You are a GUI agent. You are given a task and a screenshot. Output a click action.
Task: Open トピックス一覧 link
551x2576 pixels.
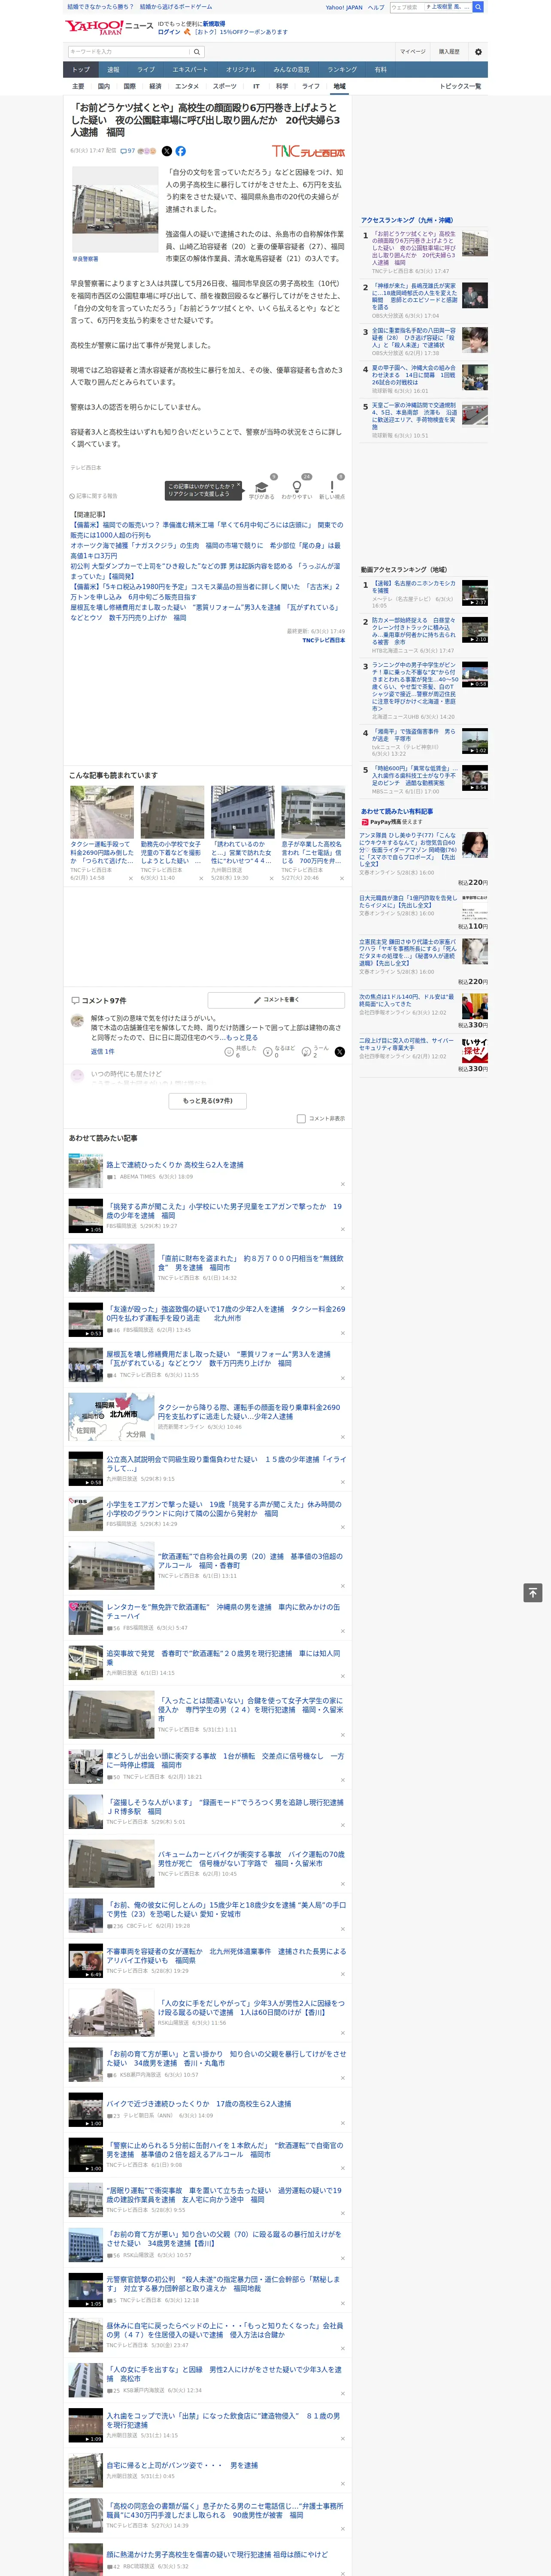(460, 87)
